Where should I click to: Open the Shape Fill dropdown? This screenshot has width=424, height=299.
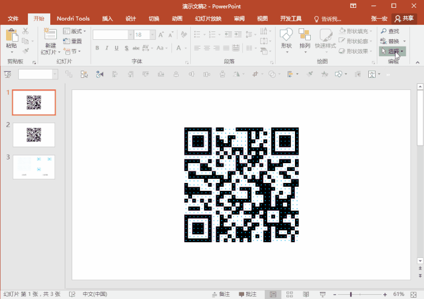[356, 31]
